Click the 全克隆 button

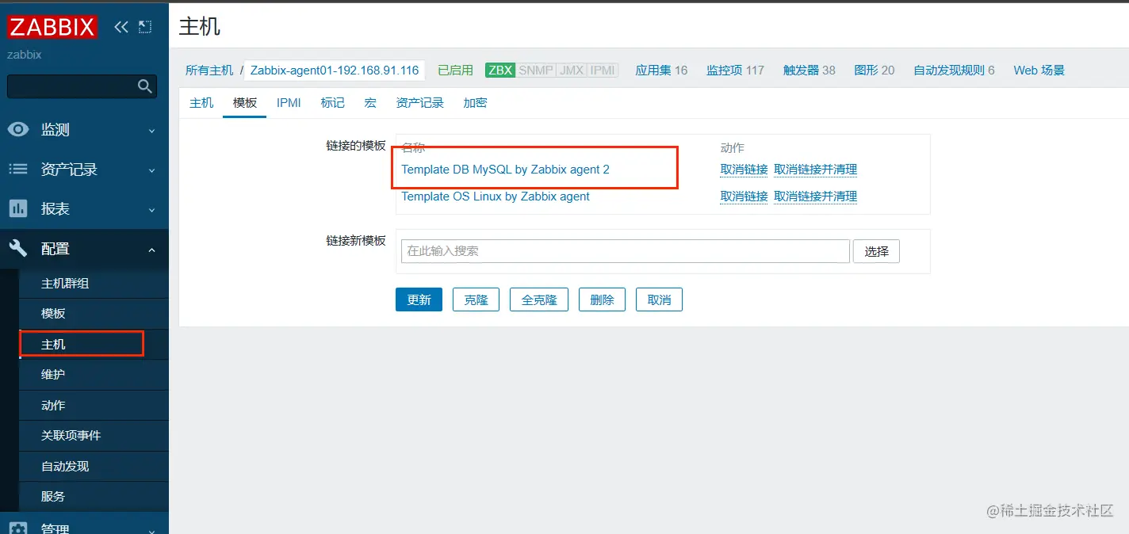coord(539,299)
